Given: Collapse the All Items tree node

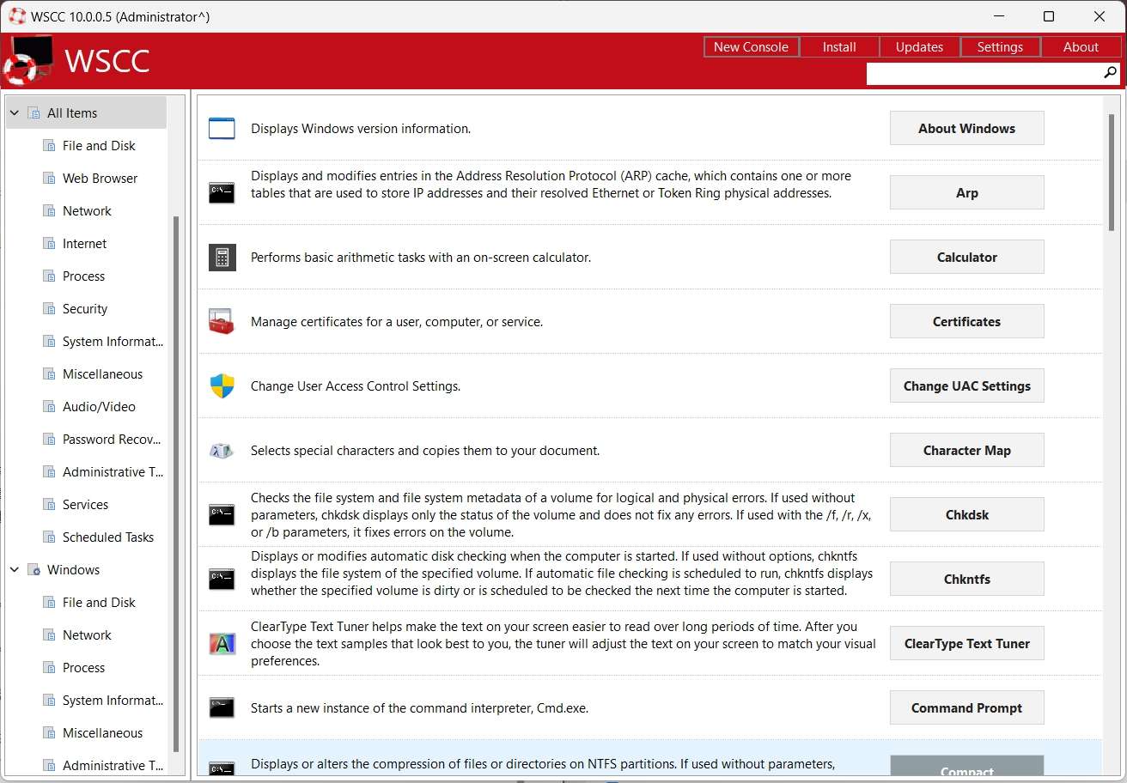Looking at the screenshot, I should (x=15, y=113).
